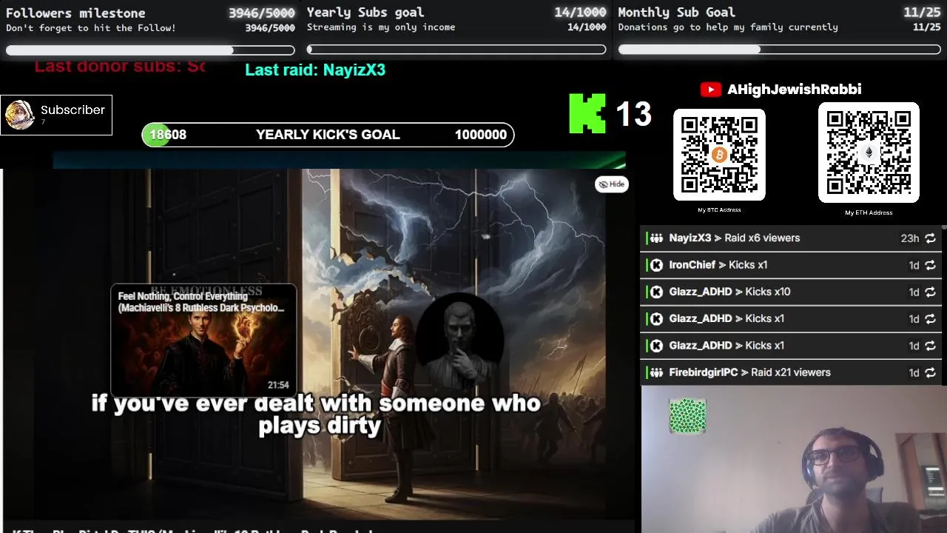Click the 23h timestamp on NayizX3 row

click(909, 238)
